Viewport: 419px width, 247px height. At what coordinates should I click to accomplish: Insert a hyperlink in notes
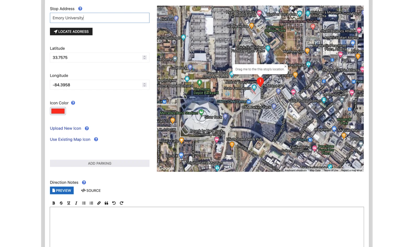click(99, 203)
